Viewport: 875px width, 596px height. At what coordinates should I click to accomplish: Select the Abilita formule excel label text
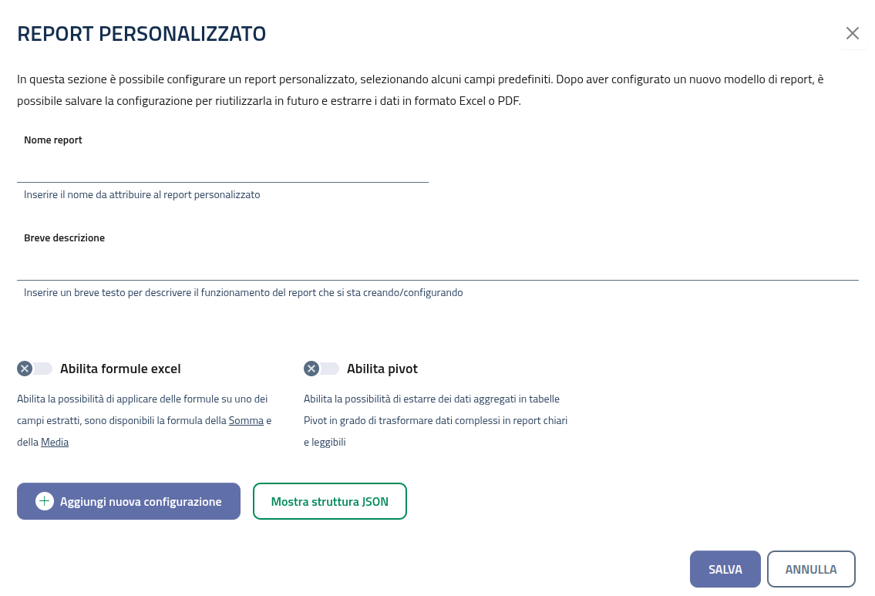coord(120,369)
